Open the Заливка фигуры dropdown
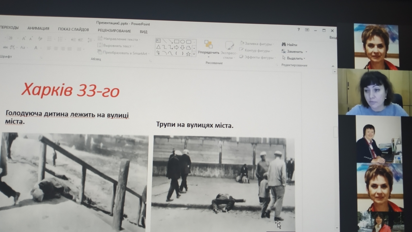Screen dimensions: 412x232 pyautogui.click(x=257, y=43)
